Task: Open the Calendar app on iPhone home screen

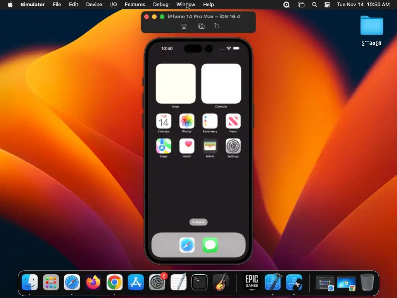Action: (x=164, y=121)
